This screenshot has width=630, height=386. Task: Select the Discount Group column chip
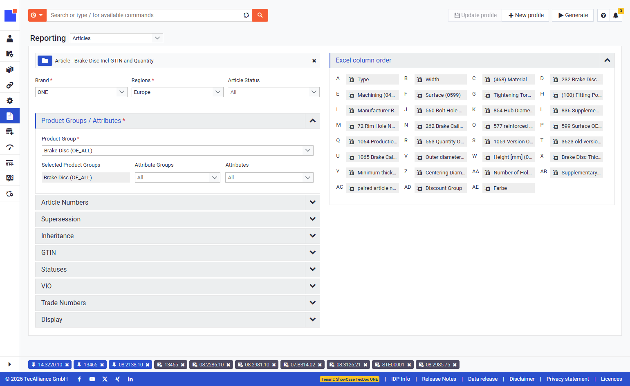[x=440, y=188]
